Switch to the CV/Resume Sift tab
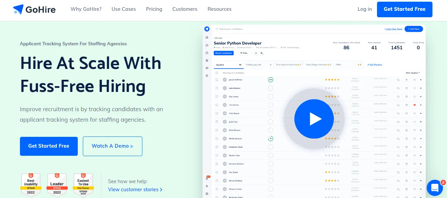 click(258, 65)
